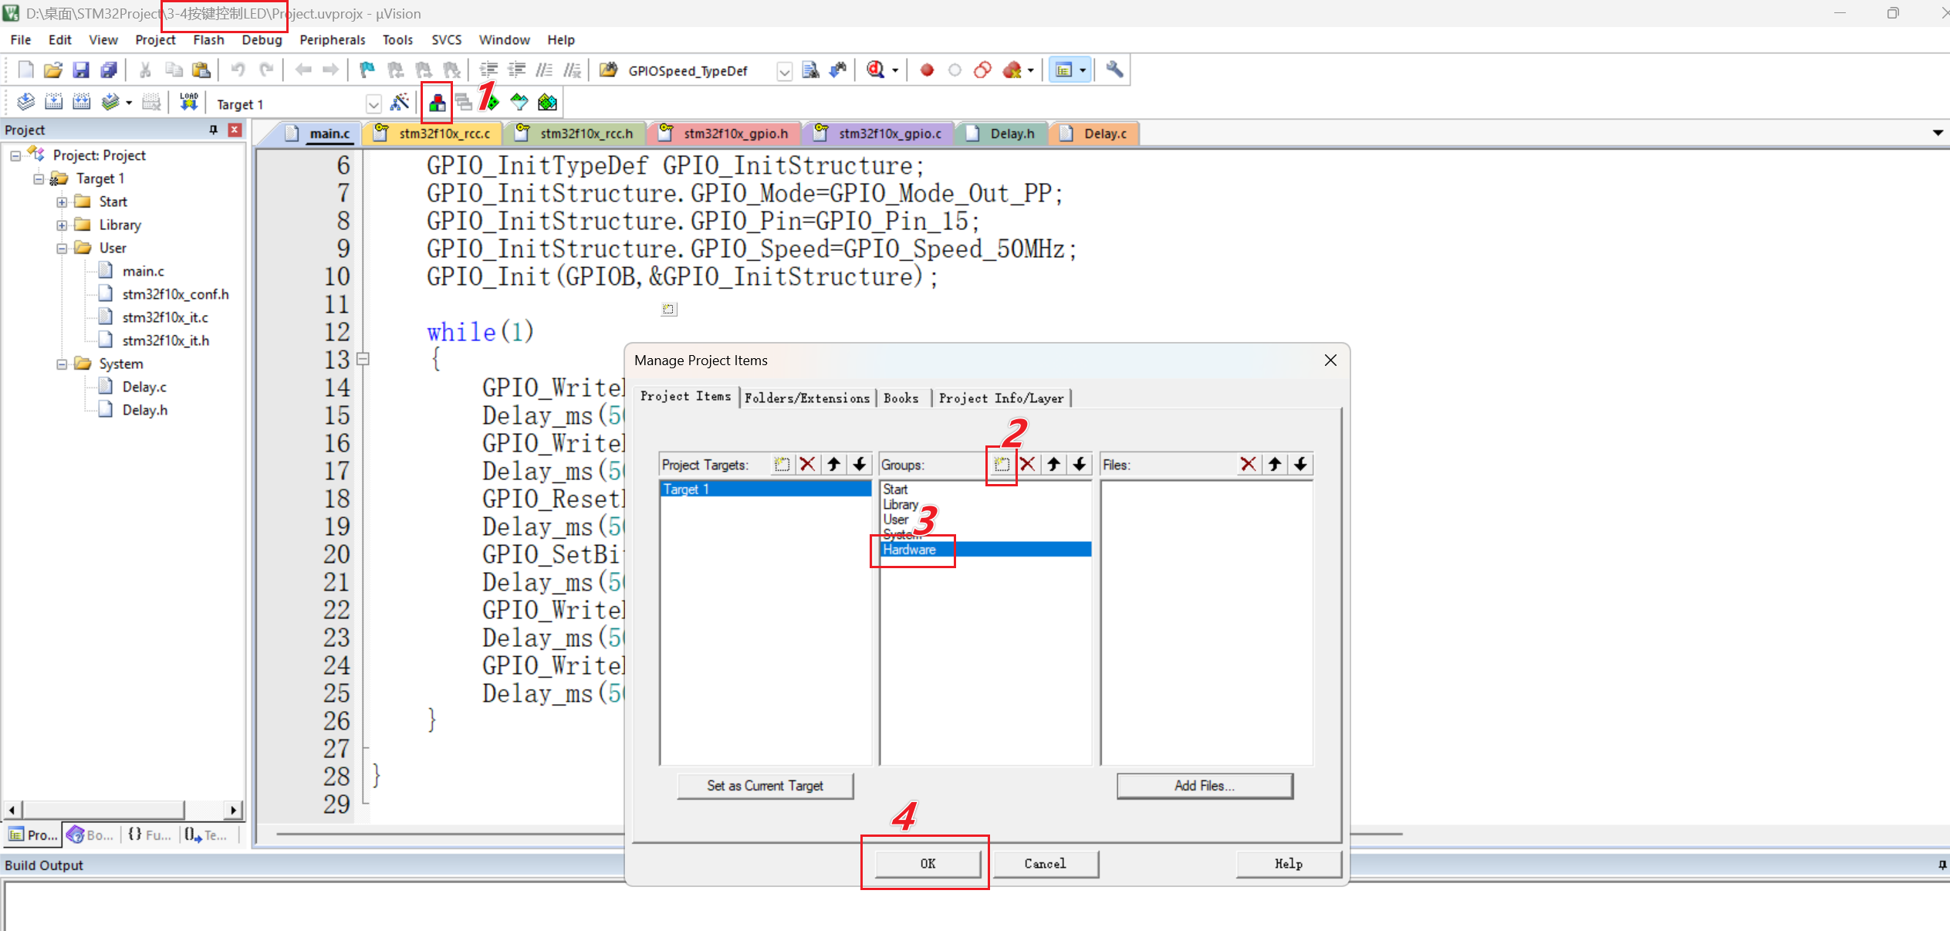Image resolution: width=1950 pixels, height=931 pixels.
Task: Click the Add Files... button
Action: 1204,786
